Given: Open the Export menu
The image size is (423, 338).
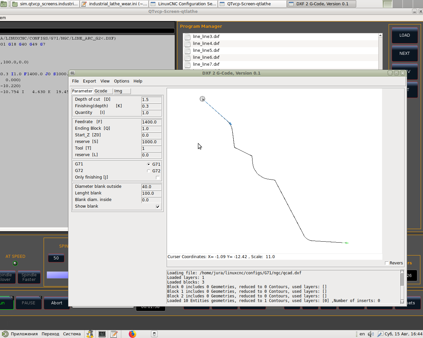Looking at the screenshot, I should pos(90,81).
